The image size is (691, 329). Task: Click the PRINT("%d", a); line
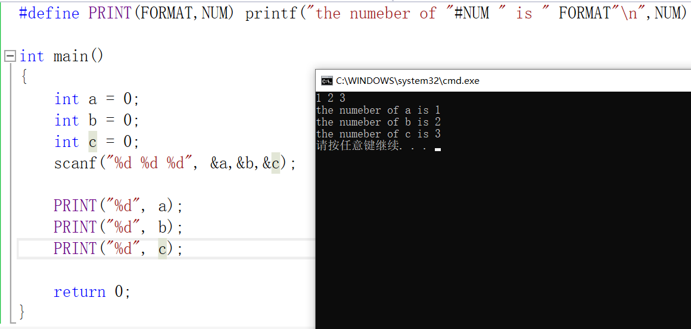[118, 206]
